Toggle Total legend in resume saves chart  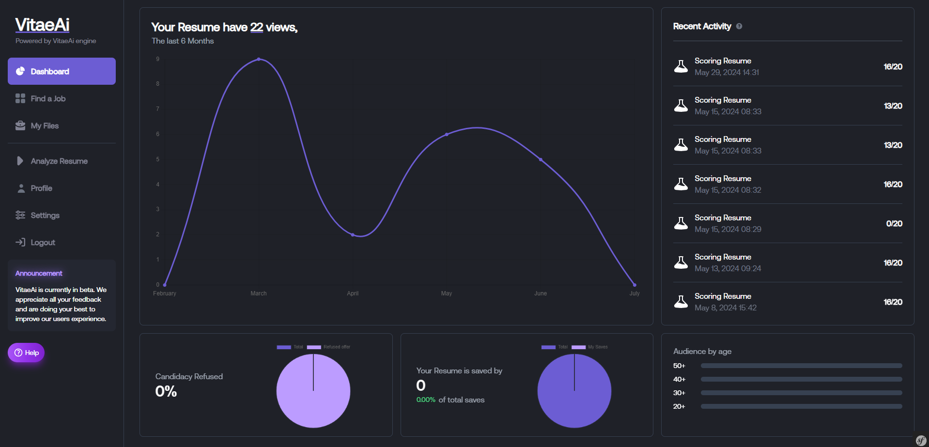554,347
